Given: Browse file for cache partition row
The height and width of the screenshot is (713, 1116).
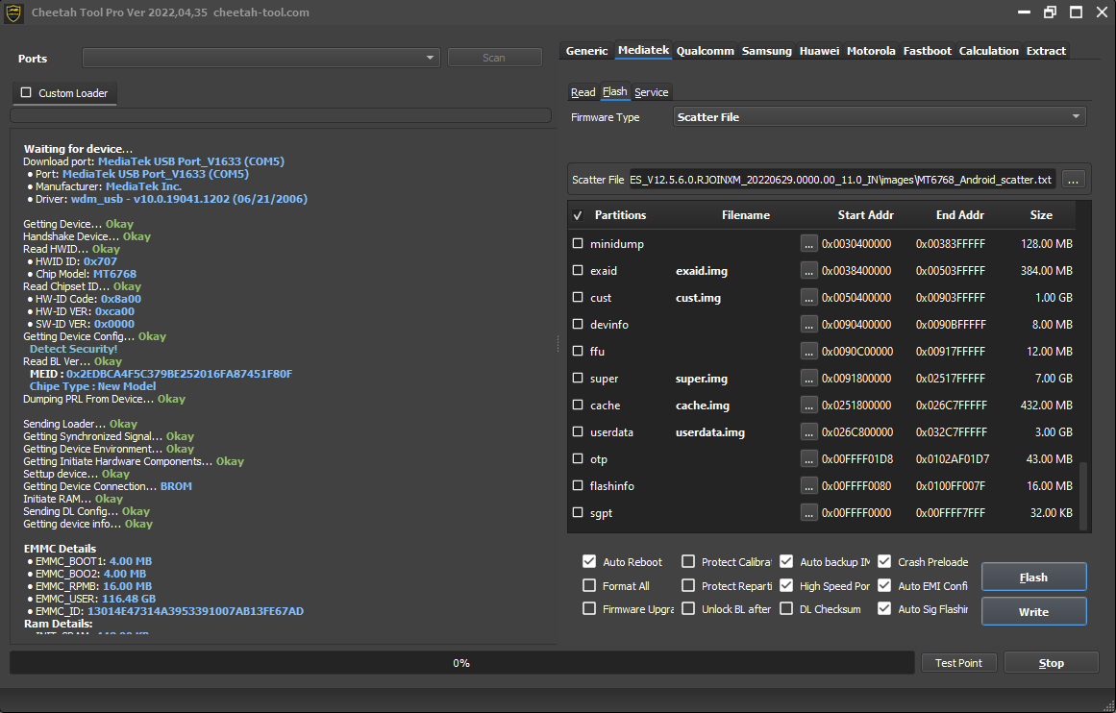Looking at the screenshot, I should tap(808, 406).
